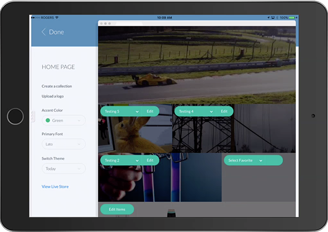Image resolution: width=328 pixels, height=232 pixels.
Task: Open the Testing 4 collection dropdown
Action: pyautogui.click(x=195, y=112)
